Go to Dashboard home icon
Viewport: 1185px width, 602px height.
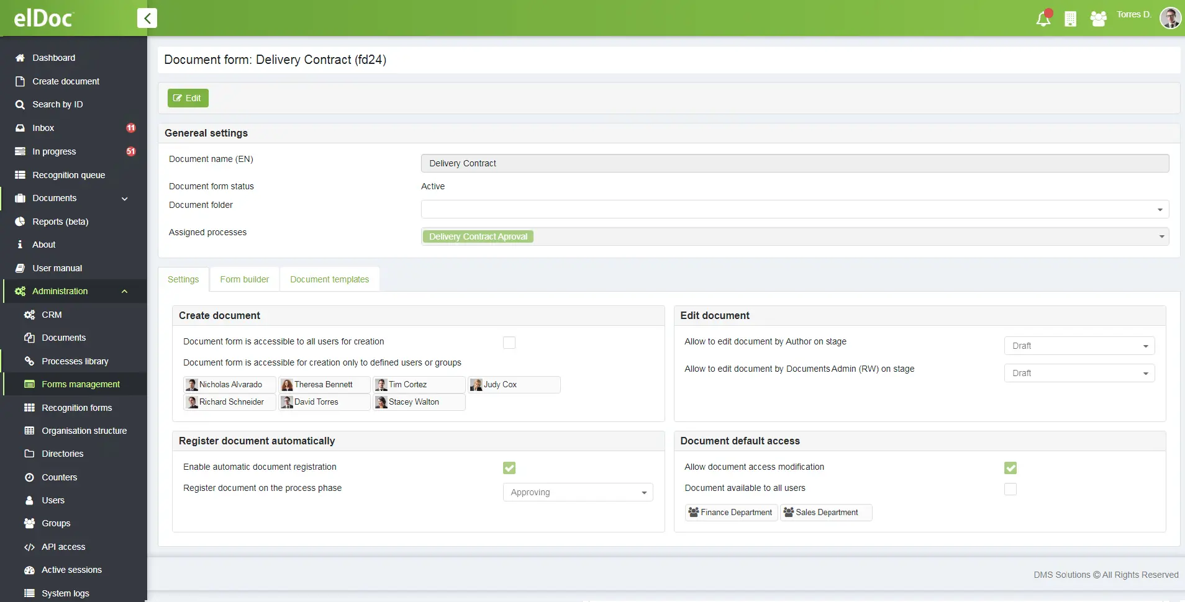20,58
